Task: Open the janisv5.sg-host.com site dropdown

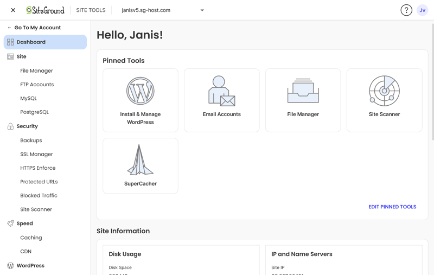Action: pyautogui.click(x=163, y=10)
